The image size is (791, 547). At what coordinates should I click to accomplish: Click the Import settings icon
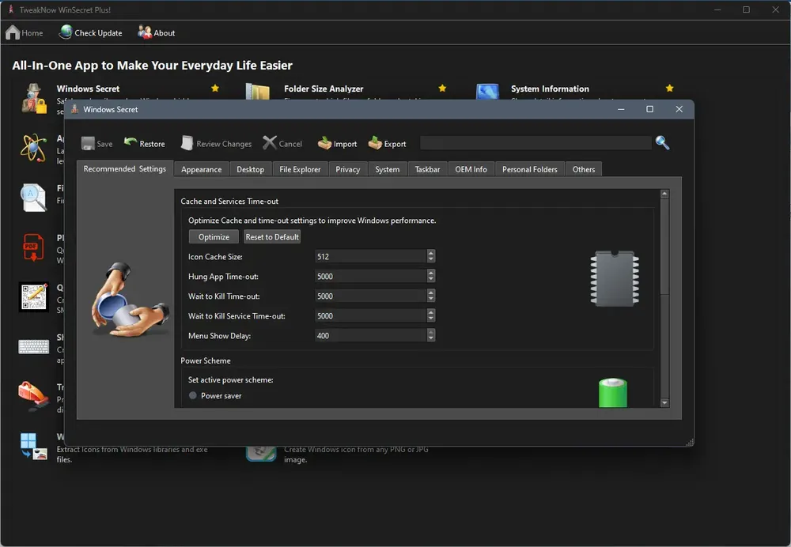tap(324, 143)
